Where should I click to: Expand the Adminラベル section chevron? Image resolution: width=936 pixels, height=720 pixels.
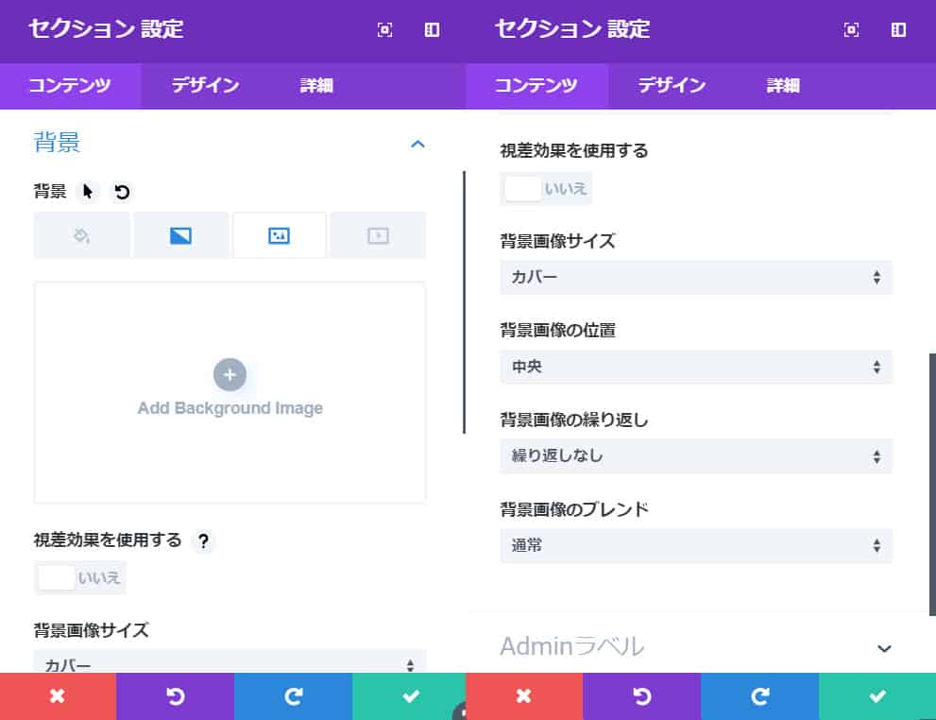(884, 648)
